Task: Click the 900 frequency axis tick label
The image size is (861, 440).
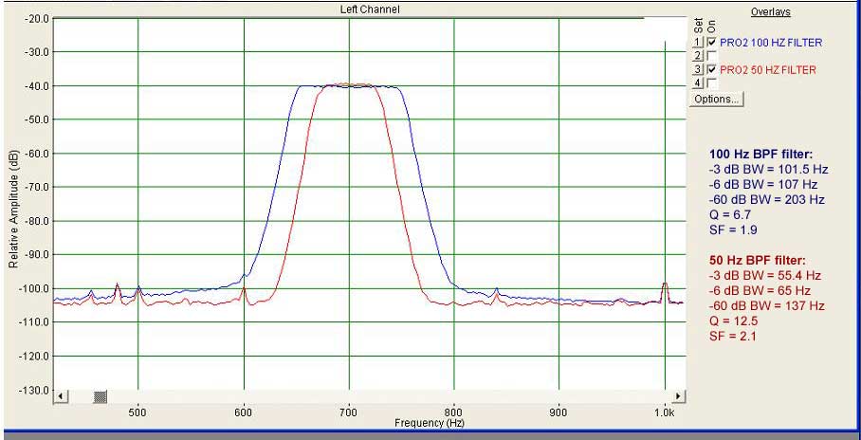Action: pos(559,412)
